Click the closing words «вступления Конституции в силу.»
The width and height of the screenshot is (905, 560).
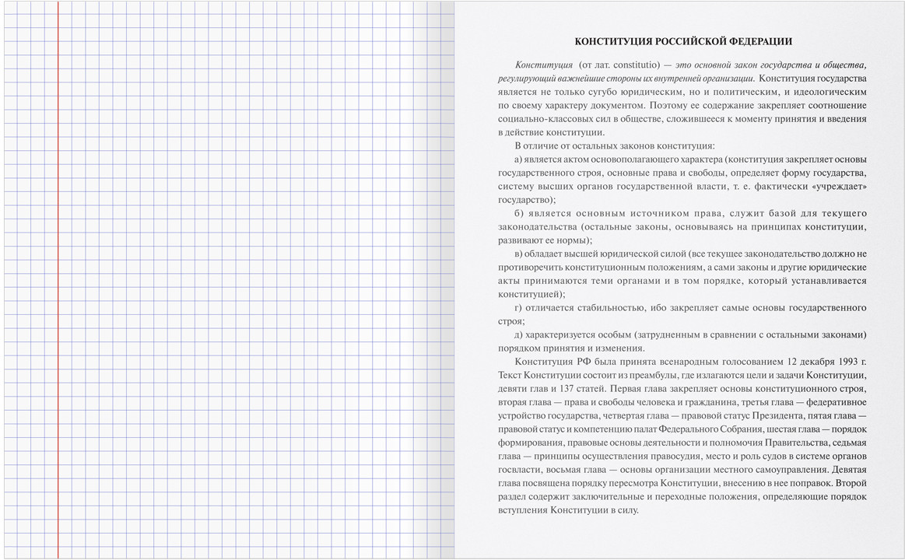coord(569,510)
